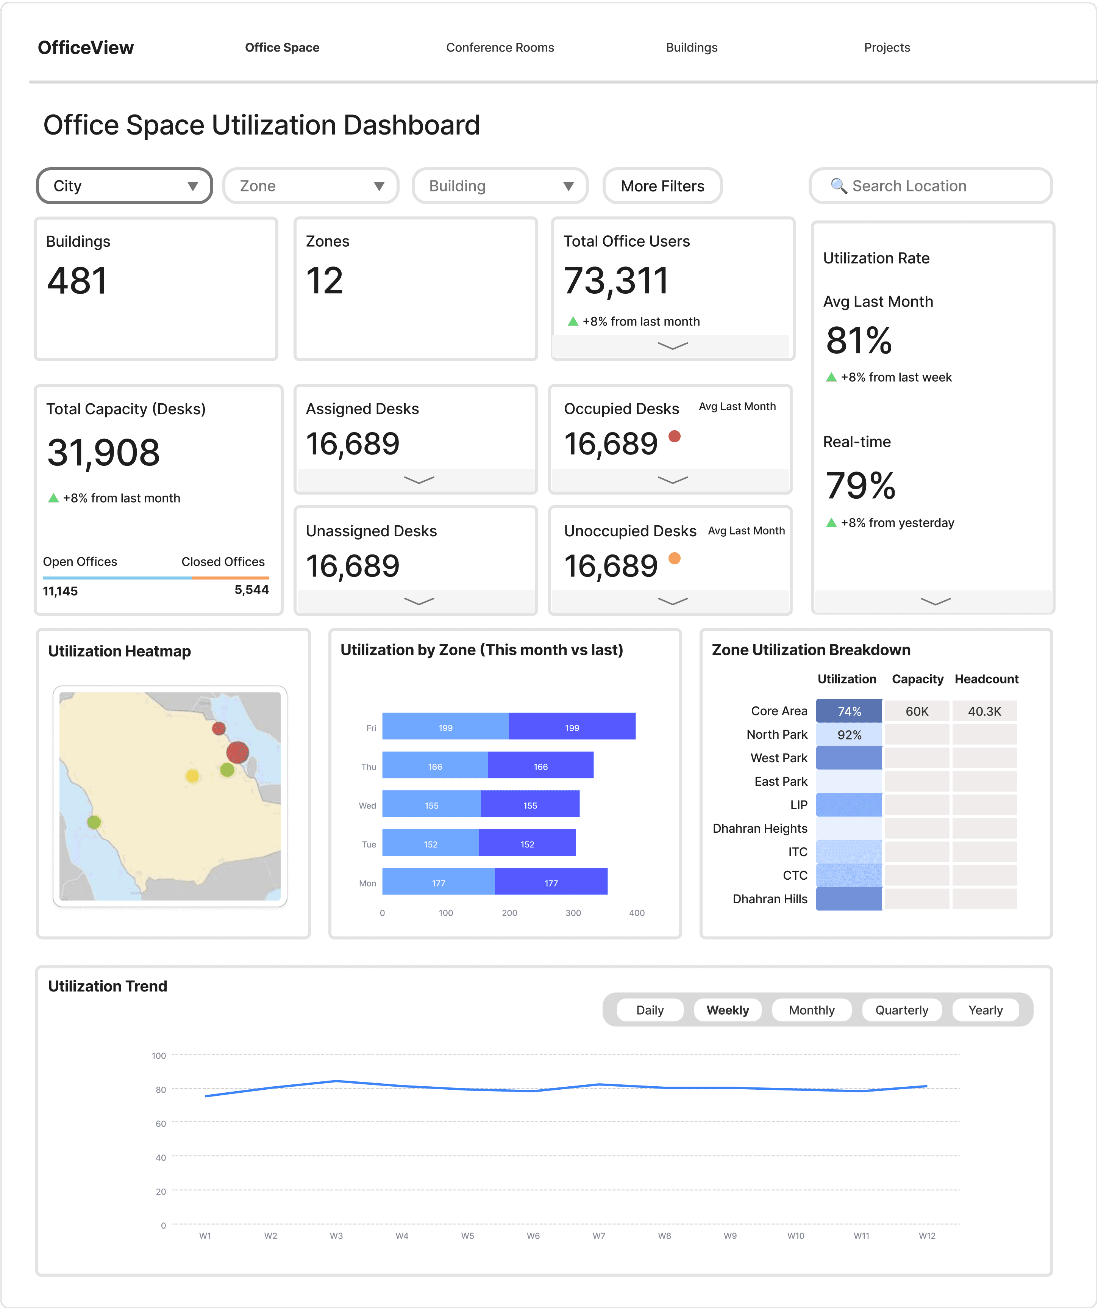1098x1308 pixels.
Task: Open the City dropdown
Action: point(125,186)
